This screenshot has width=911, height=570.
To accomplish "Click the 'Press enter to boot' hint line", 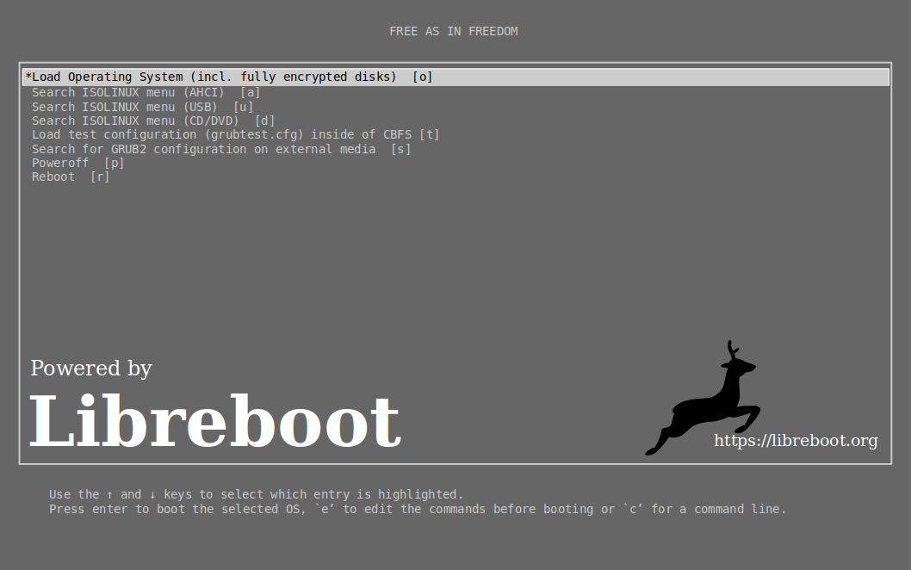I will point(418,509).
